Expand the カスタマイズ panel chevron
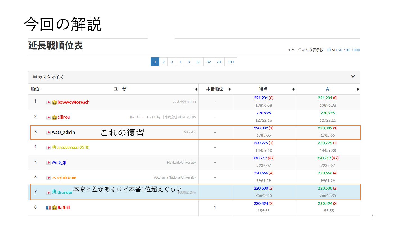 [353, 77]
